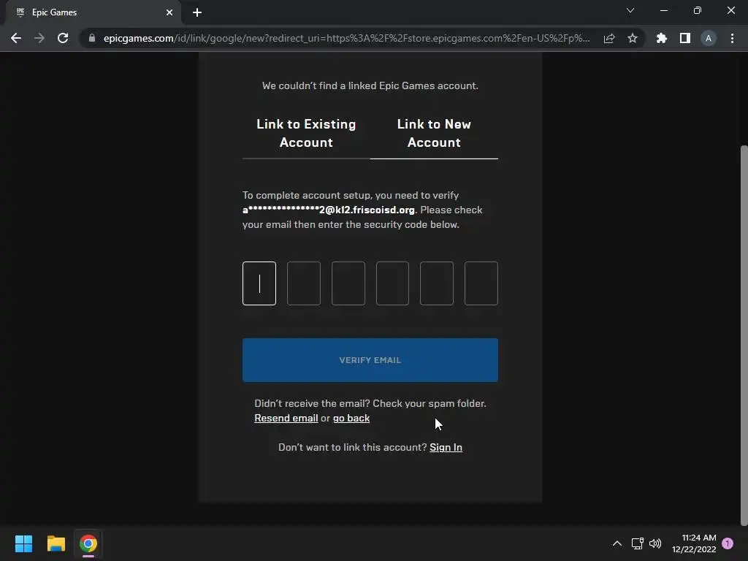Click the page vertical scrollbar
Viewport: 748px width, 561px height.
click(x=744, y=334)
